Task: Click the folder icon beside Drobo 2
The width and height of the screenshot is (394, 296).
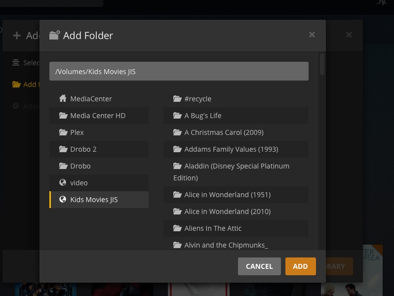Action: pos(63,149)
